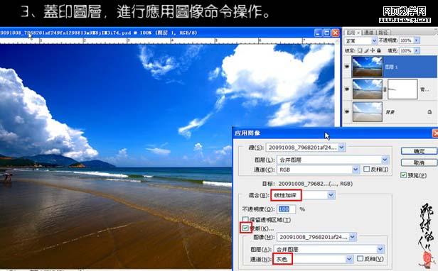Viewport: 438px width, 271px height.
Task: Close the 应用图像 dialog
Action: coord(435,133)
